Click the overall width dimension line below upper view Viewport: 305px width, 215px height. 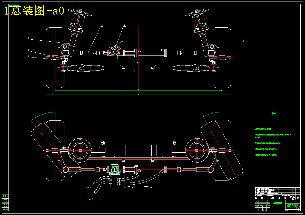(138, 95)
